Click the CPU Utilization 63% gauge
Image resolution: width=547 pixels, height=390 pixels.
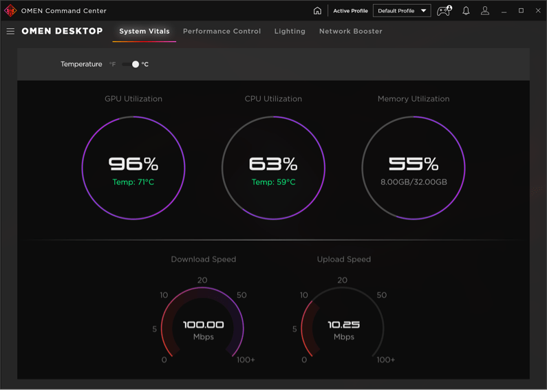click(x=273, y=168)
